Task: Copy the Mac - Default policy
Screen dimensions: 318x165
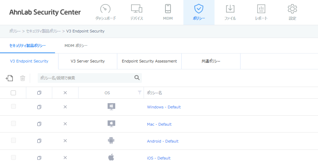Action: 39,124
